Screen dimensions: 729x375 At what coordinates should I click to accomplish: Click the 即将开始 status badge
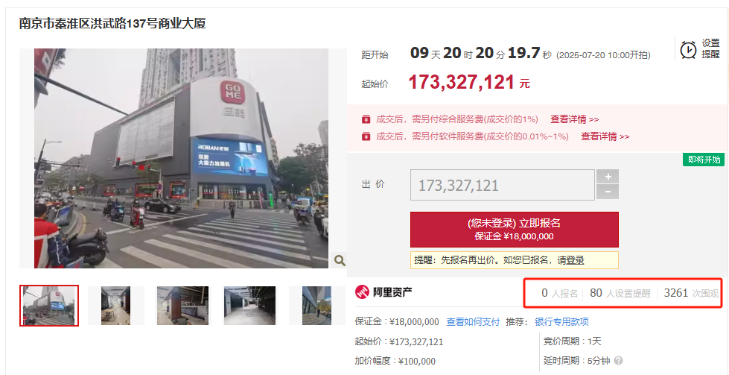704,160
